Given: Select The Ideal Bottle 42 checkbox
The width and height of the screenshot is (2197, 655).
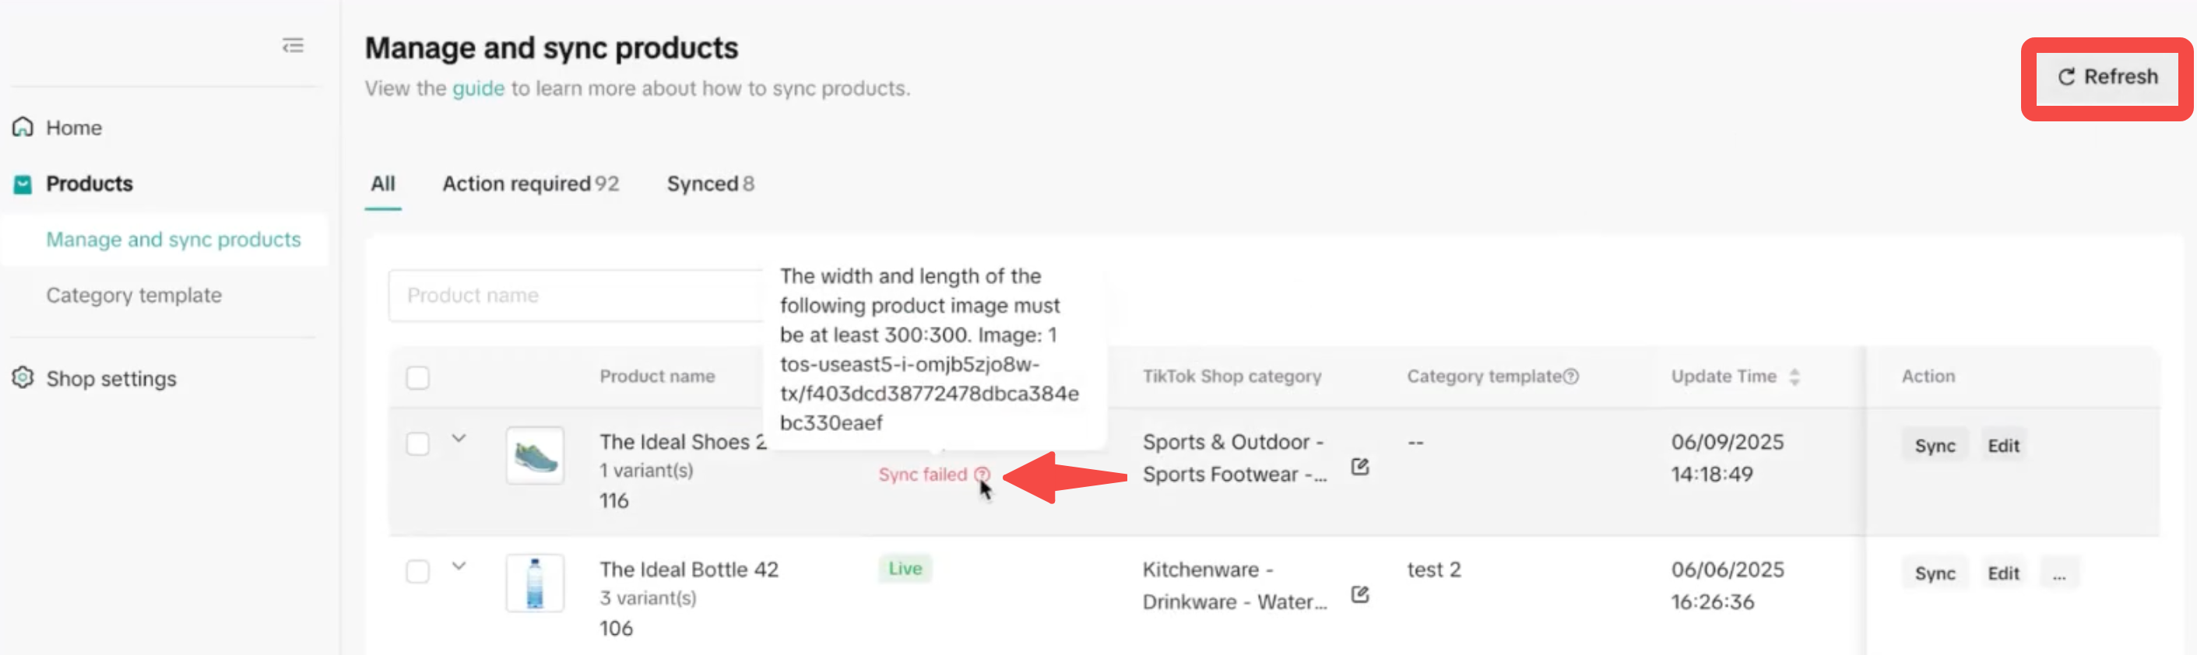Looking at the screenshot, I should 418,572.
